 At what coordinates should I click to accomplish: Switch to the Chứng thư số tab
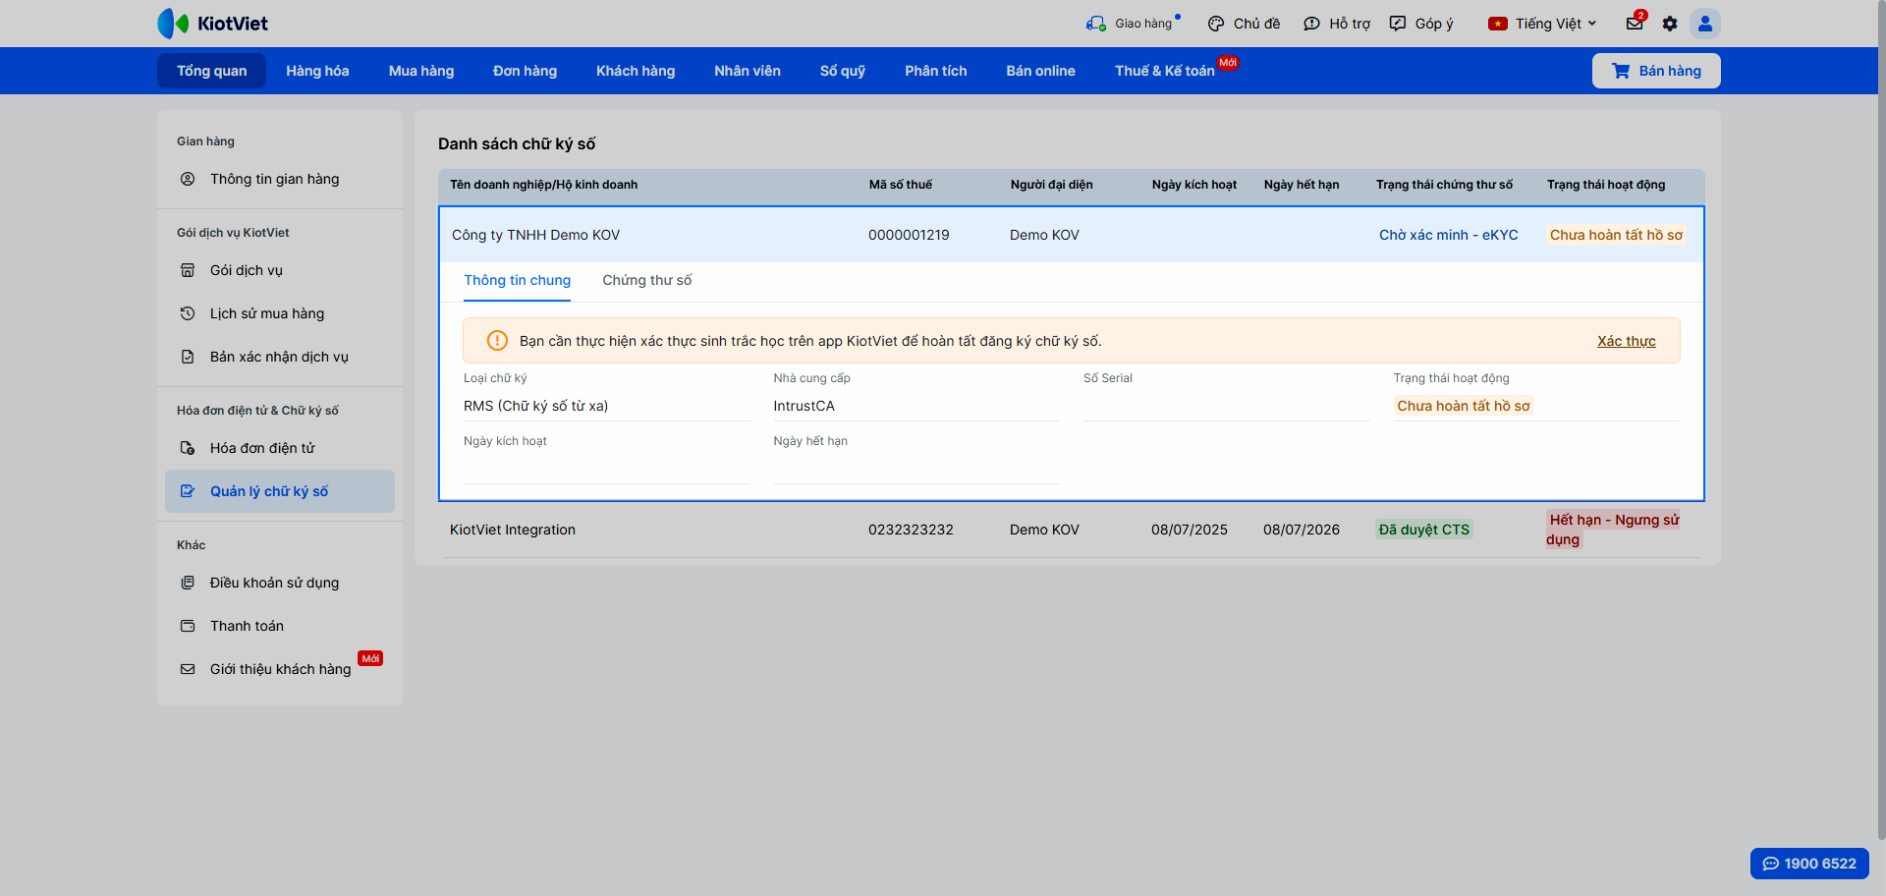point(647,281)
